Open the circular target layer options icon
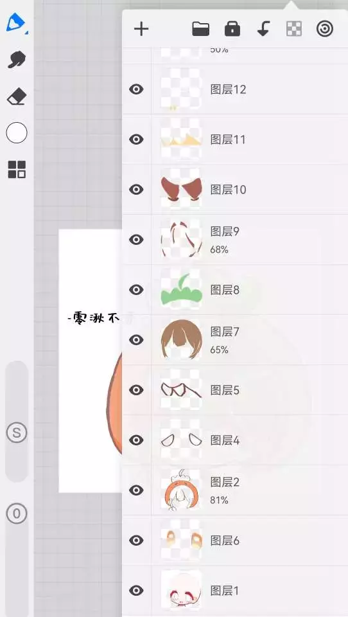 [x=325, y=29]
